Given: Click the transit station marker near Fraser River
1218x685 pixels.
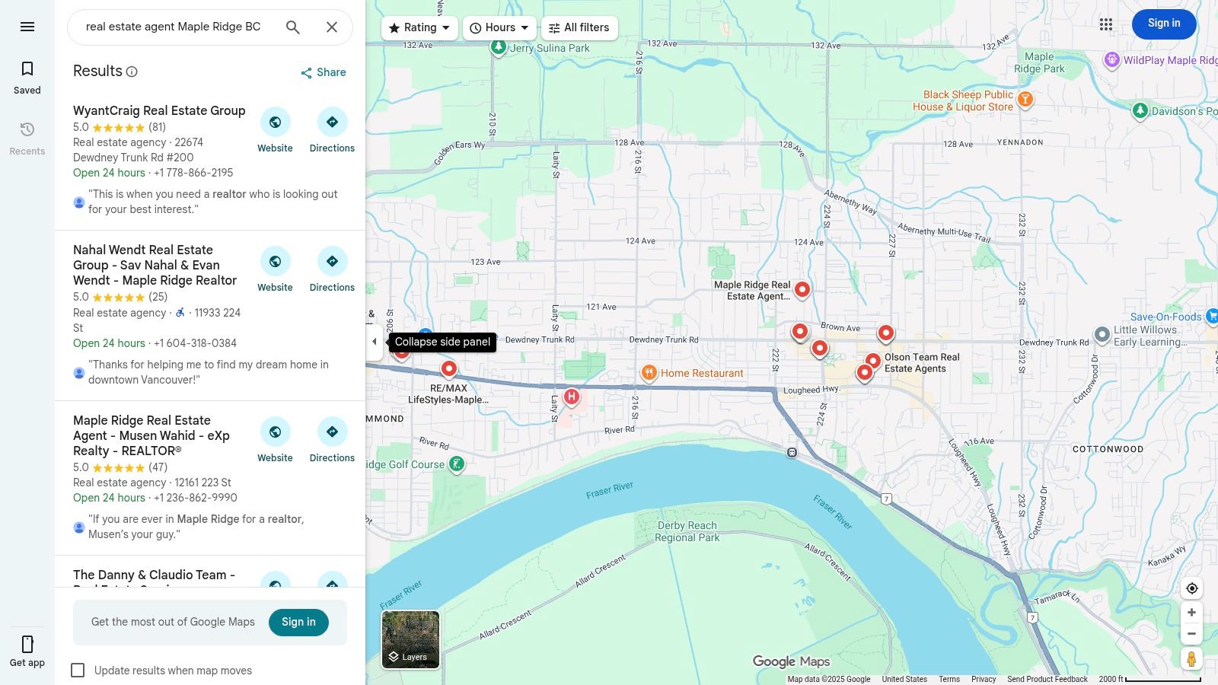Looking at the screenshot, I should [792, 453].
